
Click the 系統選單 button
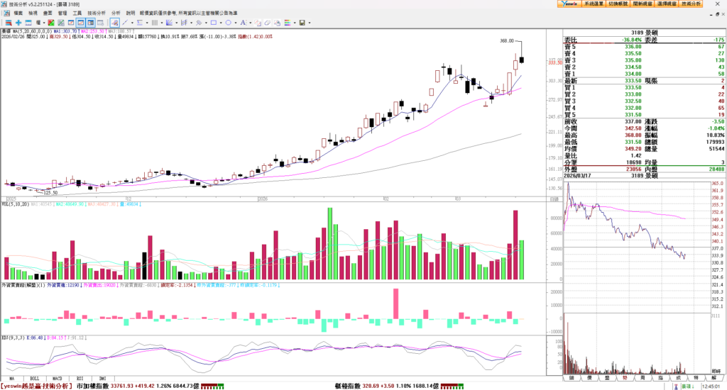594,4
